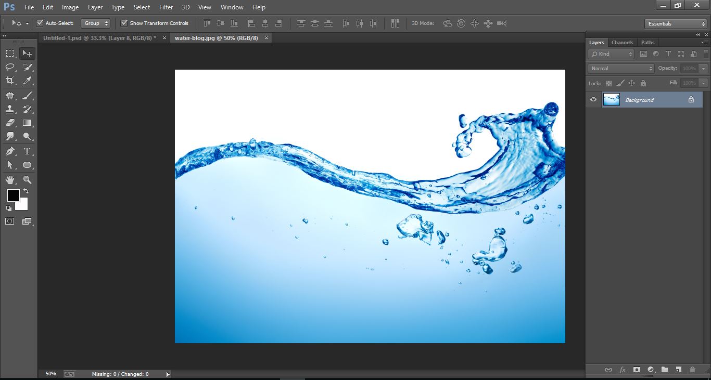This screenshot has width=711, height=380.
Task: Select the Hand tool
Action: point(9,180)
